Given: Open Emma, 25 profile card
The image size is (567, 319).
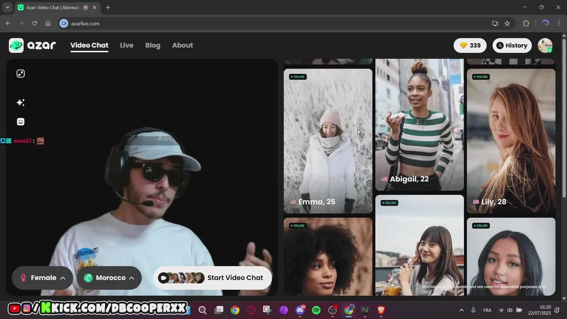Looking at the screenshot, I should click(328, 141).
